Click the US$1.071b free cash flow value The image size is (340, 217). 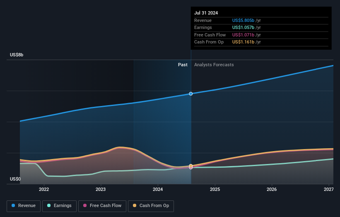(x=243, y=35)
